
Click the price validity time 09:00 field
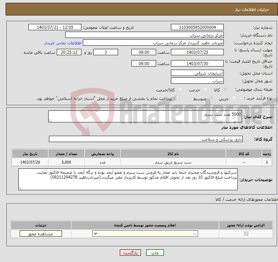tap(144, 63)
